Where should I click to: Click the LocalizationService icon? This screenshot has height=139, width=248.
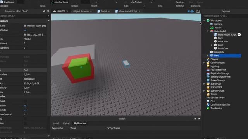(x=208, y=105)
